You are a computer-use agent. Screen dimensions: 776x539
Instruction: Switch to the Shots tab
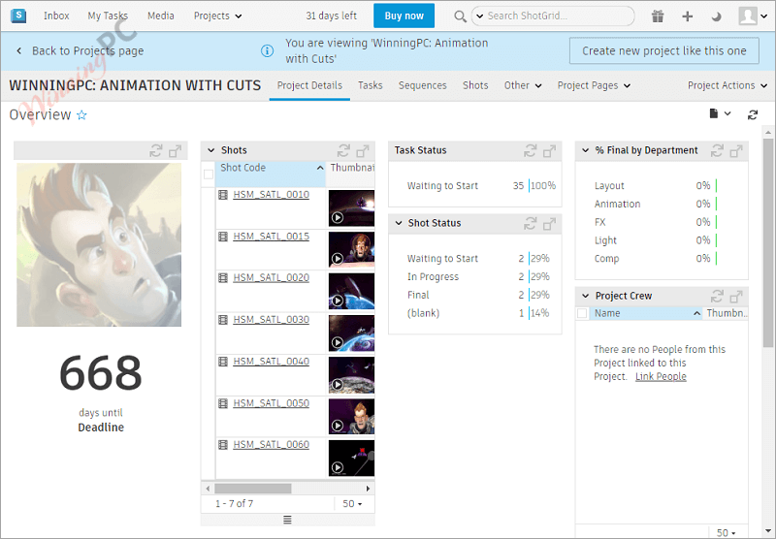click(x=475, y=85)
